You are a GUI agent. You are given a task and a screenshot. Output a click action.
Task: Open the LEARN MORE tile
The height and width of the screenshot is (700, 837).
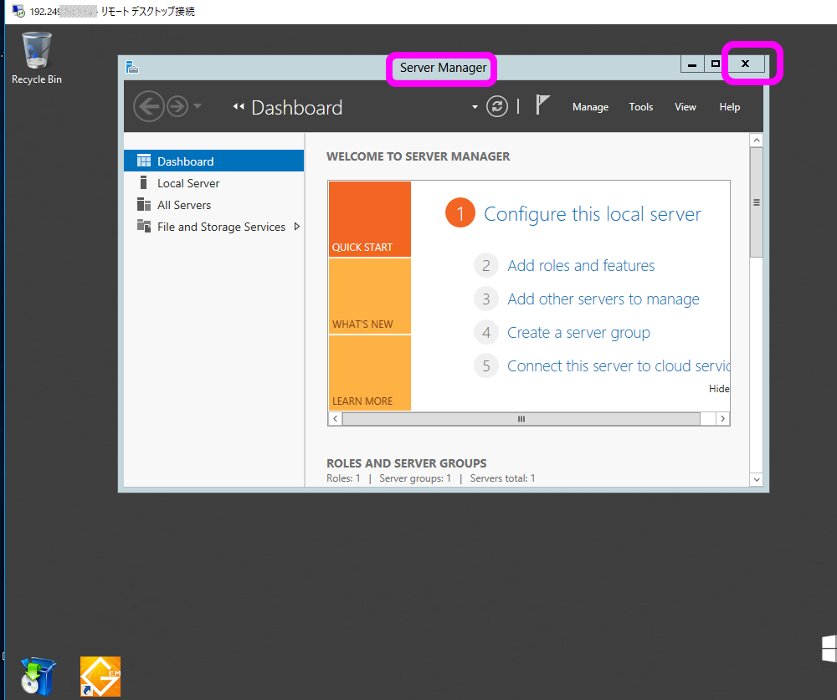(369, 373)
